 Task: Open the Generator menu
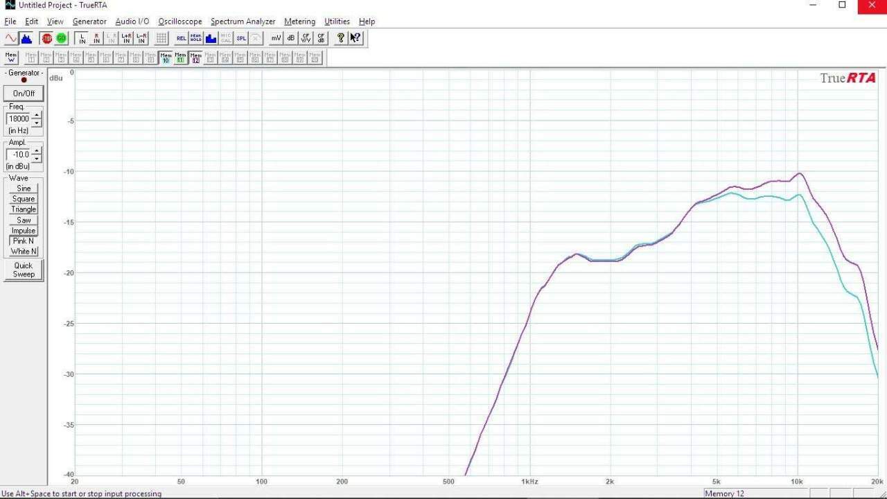click(x=90, y=21)
